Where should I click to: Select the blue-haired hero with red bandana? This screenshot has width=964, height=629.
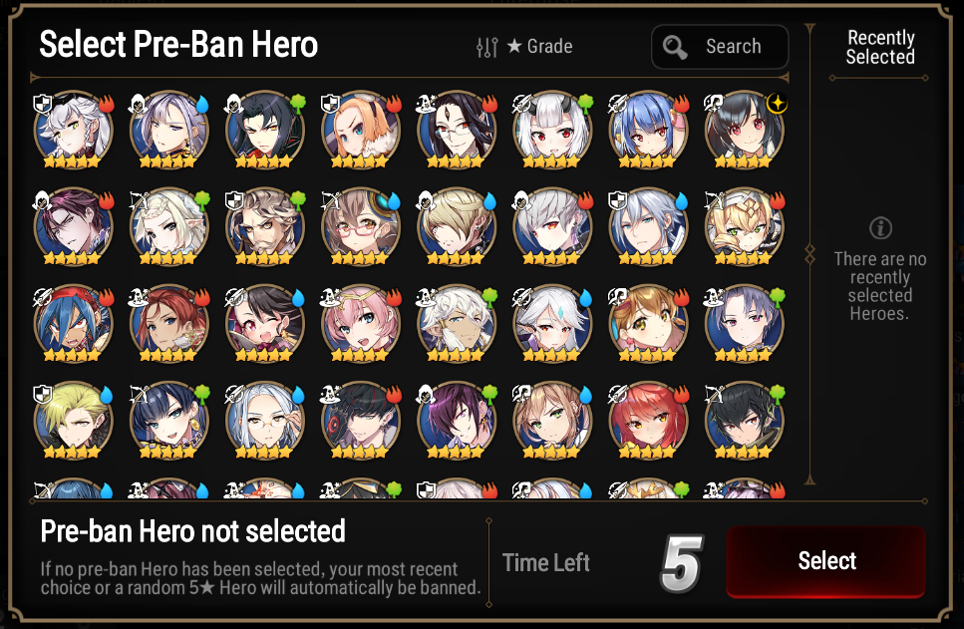pos(74,323)
